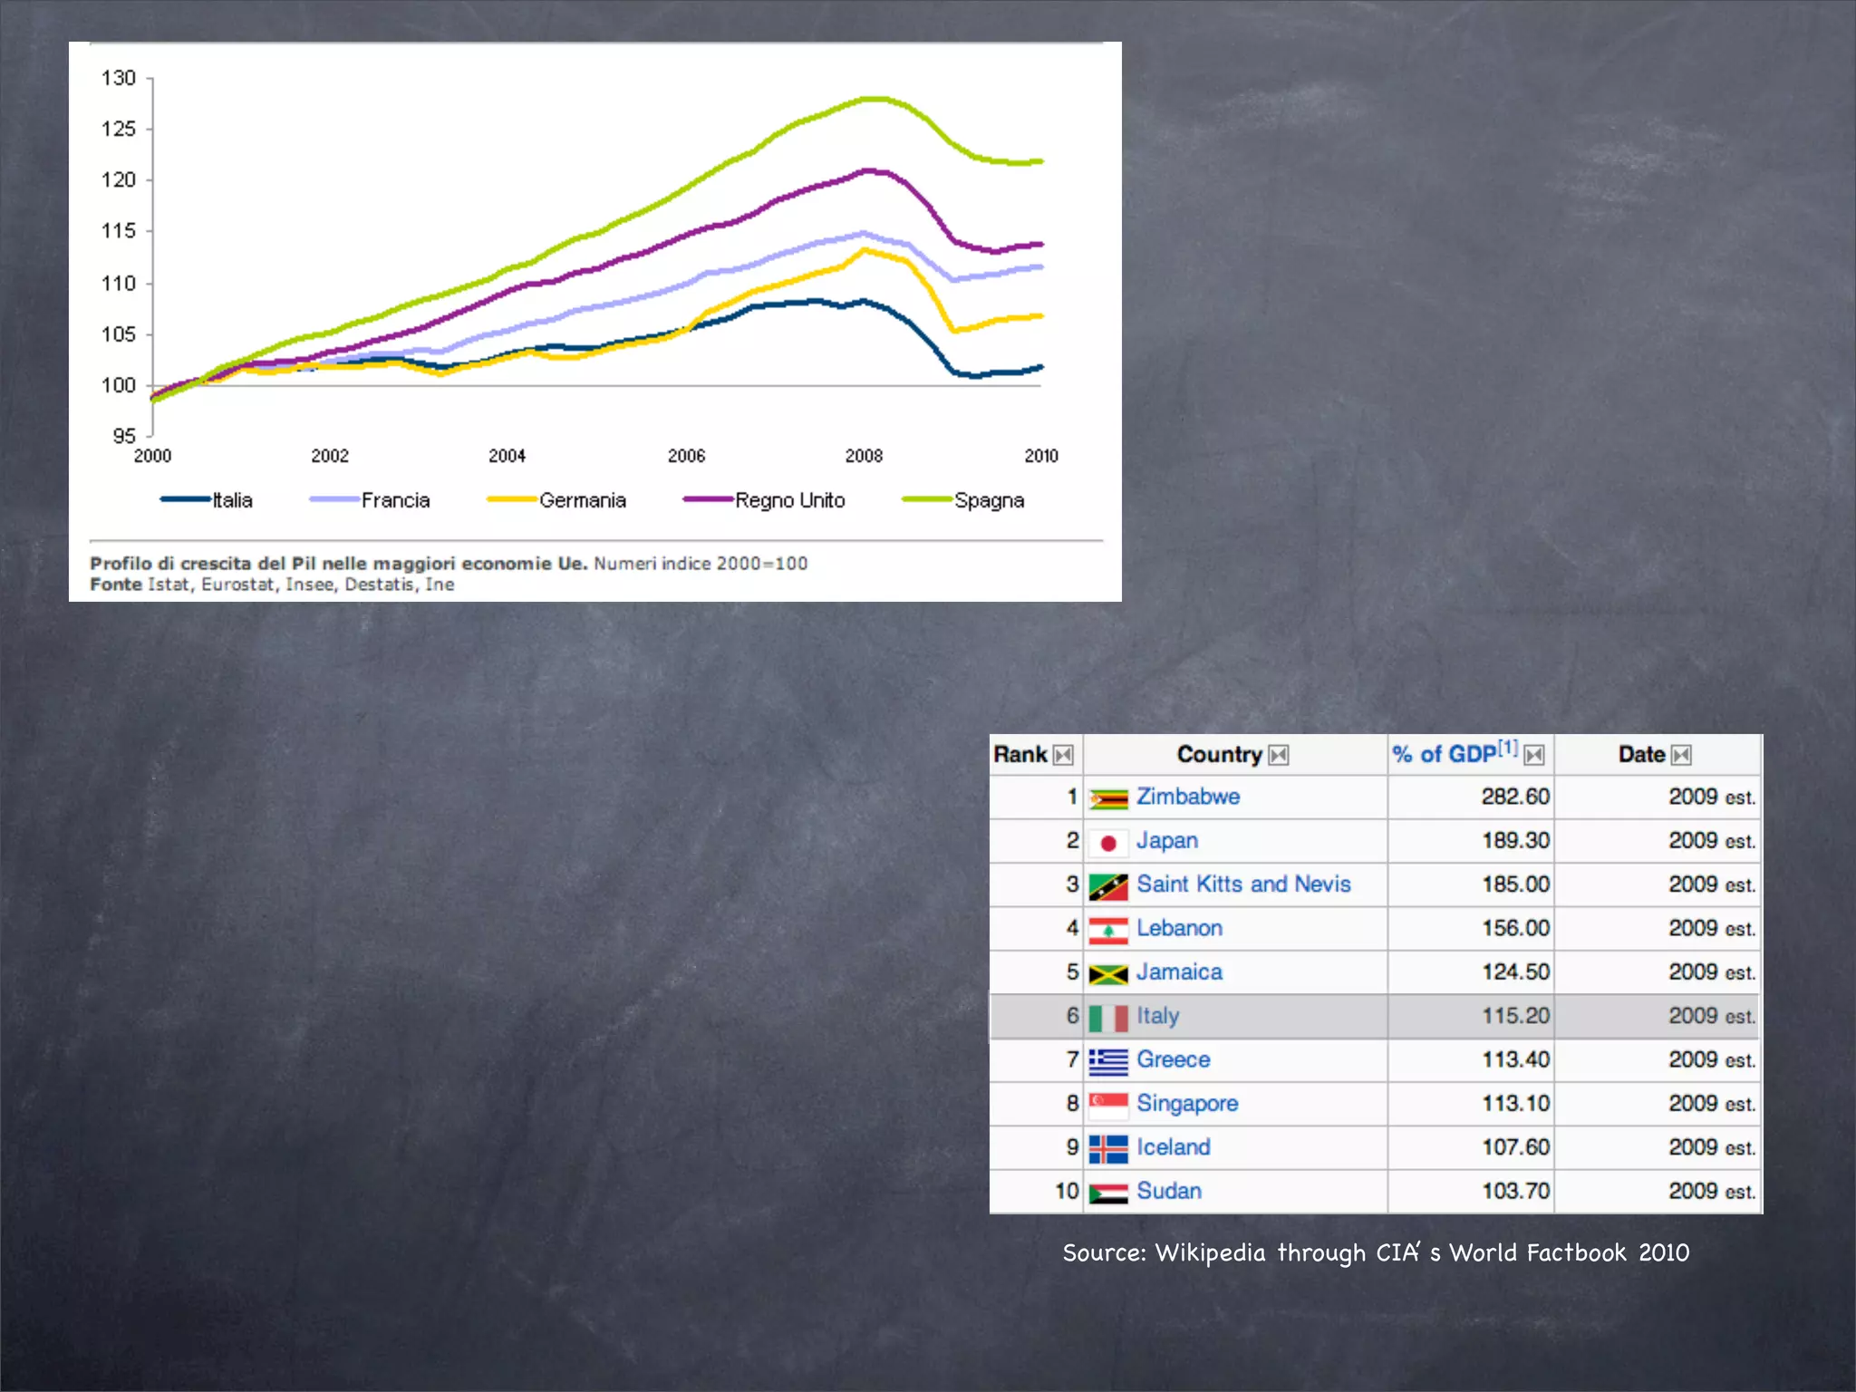Click the Regno Unito legend label
This screenshot has height=1392, width=1856.
pyautogui.click(x=789, y=500)
